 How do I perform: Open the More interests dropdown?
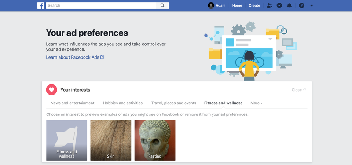[x=256, y=103]
